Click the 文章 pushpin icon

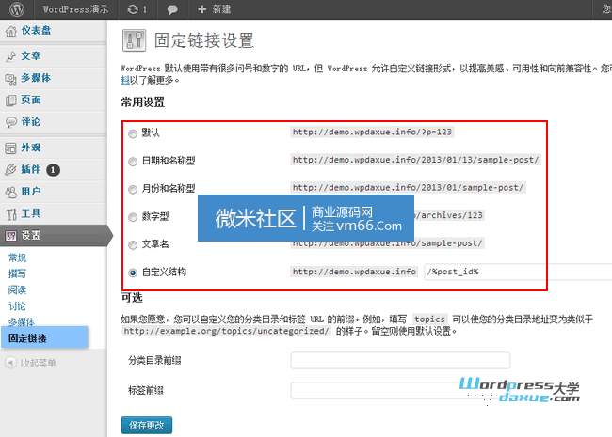point(11,56)
